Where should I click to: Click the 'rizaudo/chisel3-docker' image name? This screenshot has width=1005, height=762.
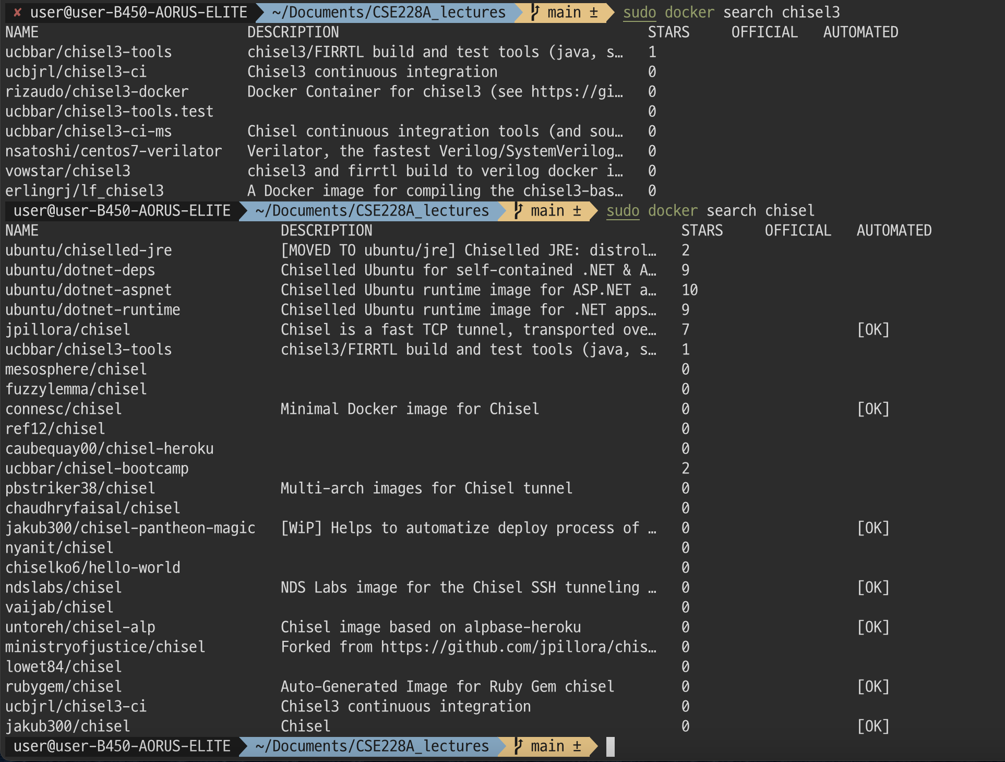[97, 92]
